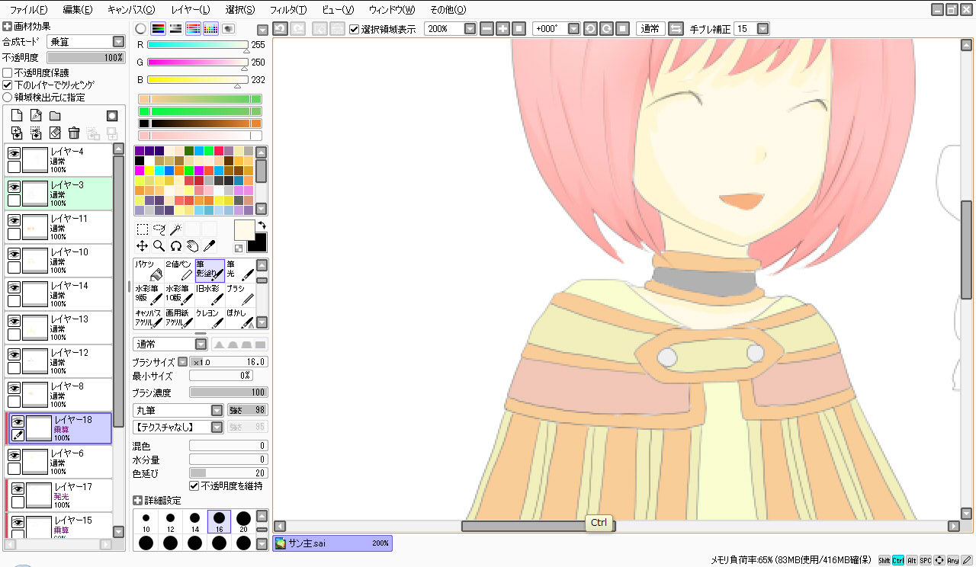Click the 通常 pen pressure mode button
976x567 pixels.
click(650, 29)
